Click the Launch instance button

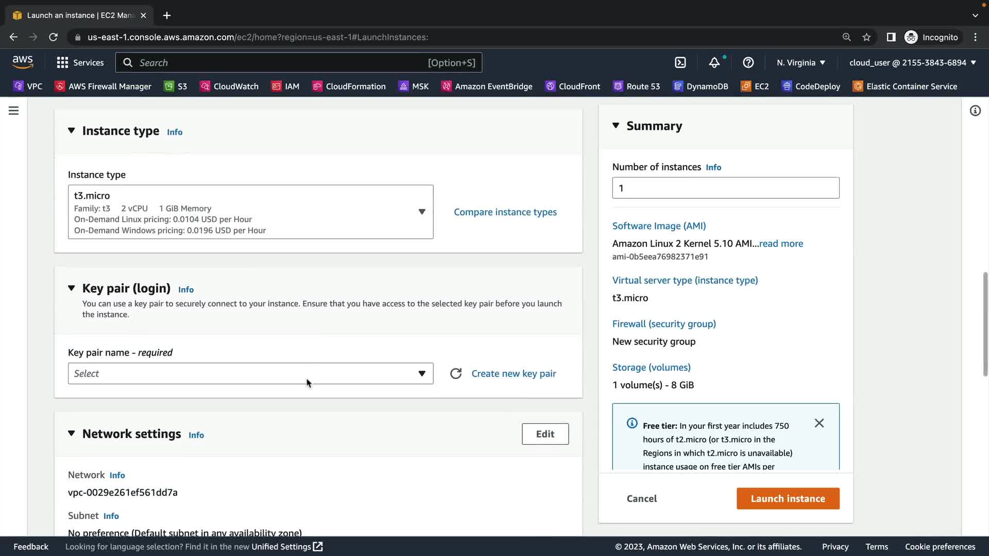click(x=788, y=498)
